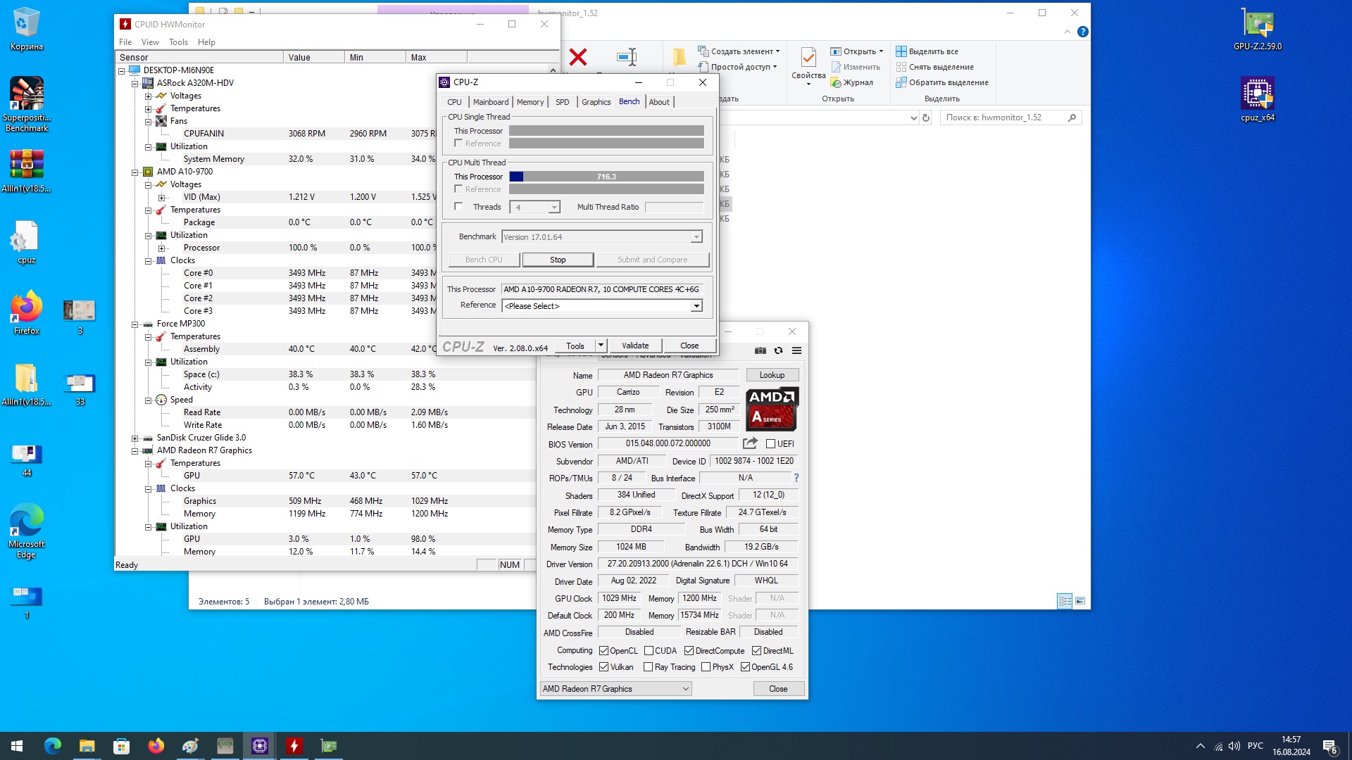Toggle the UEFI checkbox

coord(771,444)
